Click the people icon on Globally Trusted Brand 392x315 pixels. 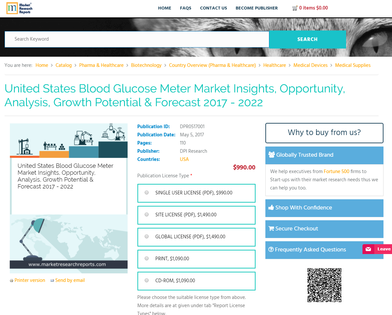[272, 155]
